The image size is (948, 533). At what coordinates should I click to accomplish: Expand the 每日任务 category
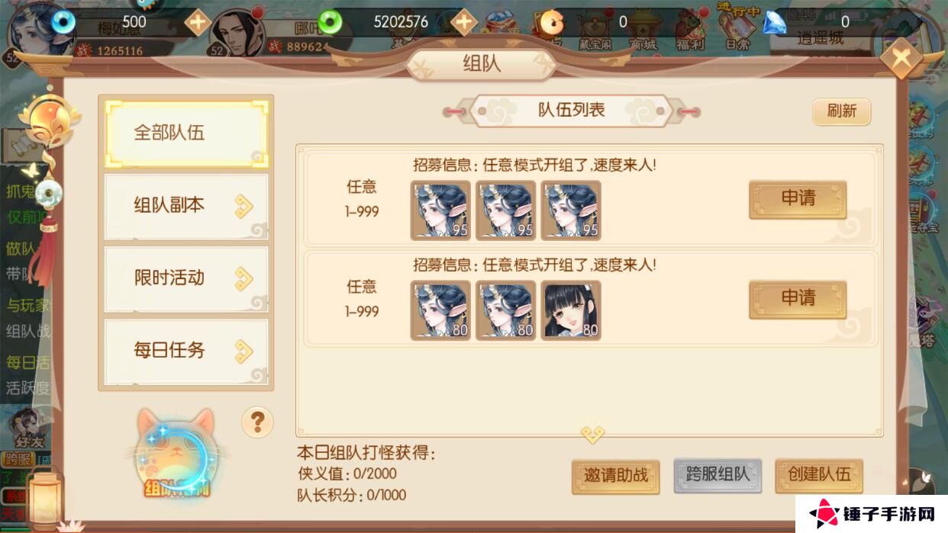point(186,350)
